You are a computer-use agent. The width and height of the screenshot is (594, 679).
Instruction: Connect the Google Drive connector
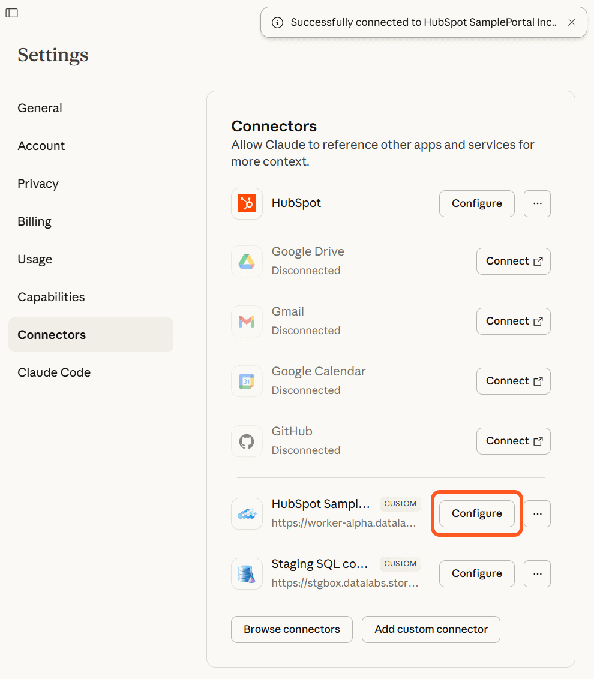pos(513,262)
